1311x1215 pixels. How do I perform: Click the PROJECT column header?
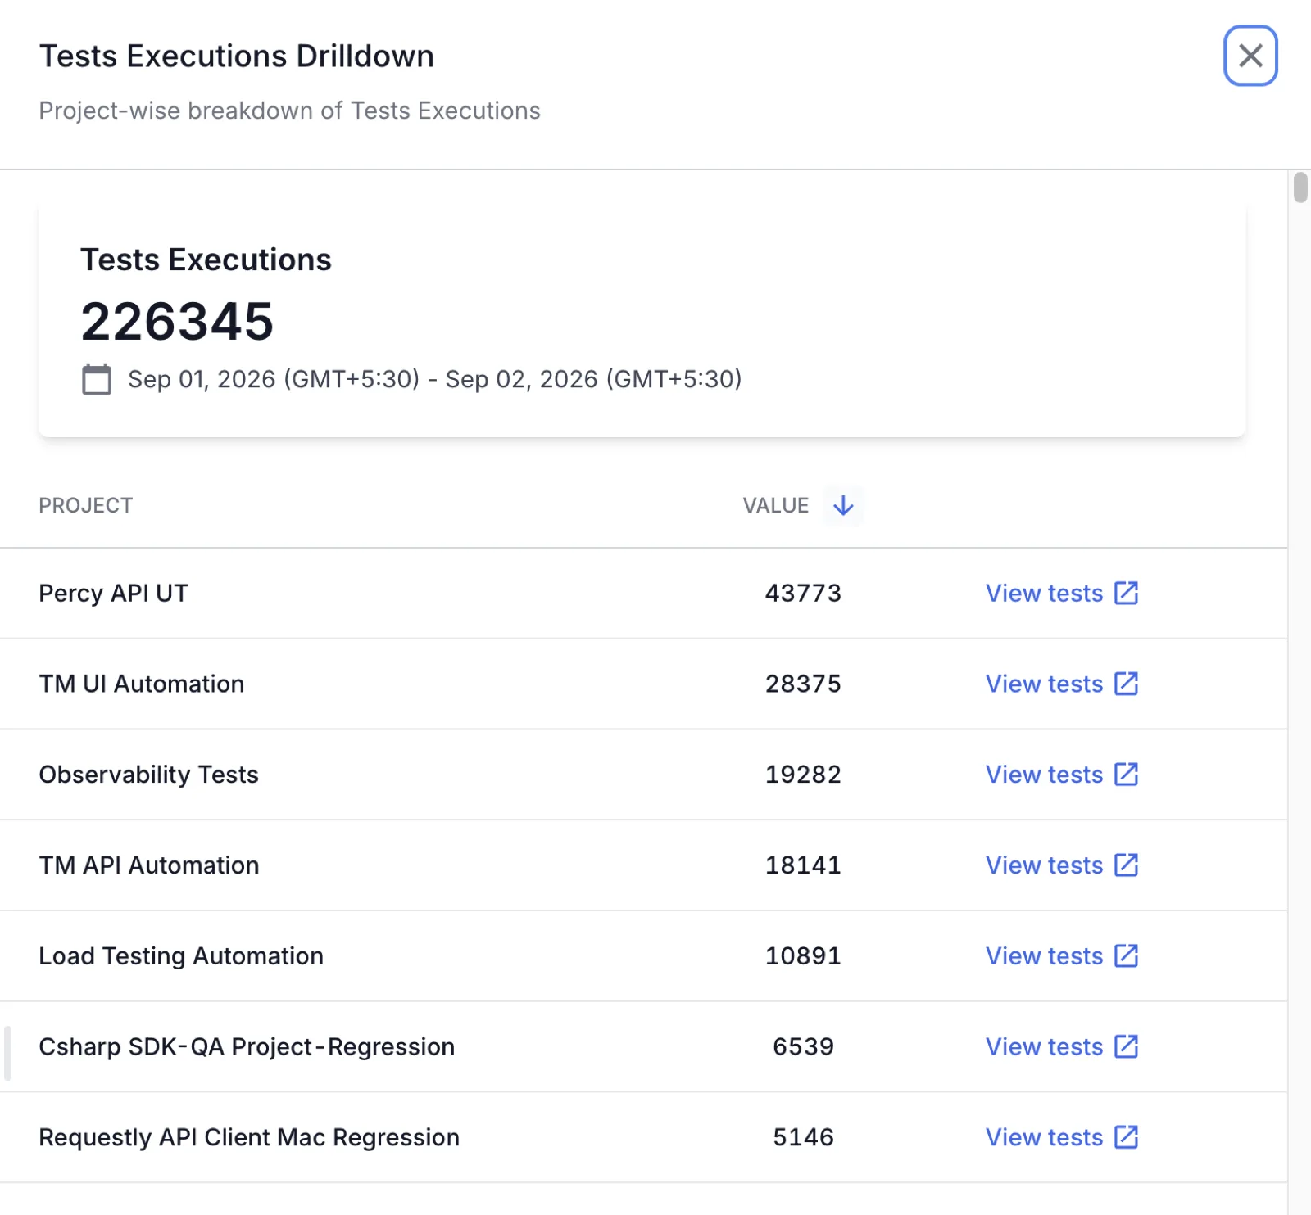[x=86, y=505]
